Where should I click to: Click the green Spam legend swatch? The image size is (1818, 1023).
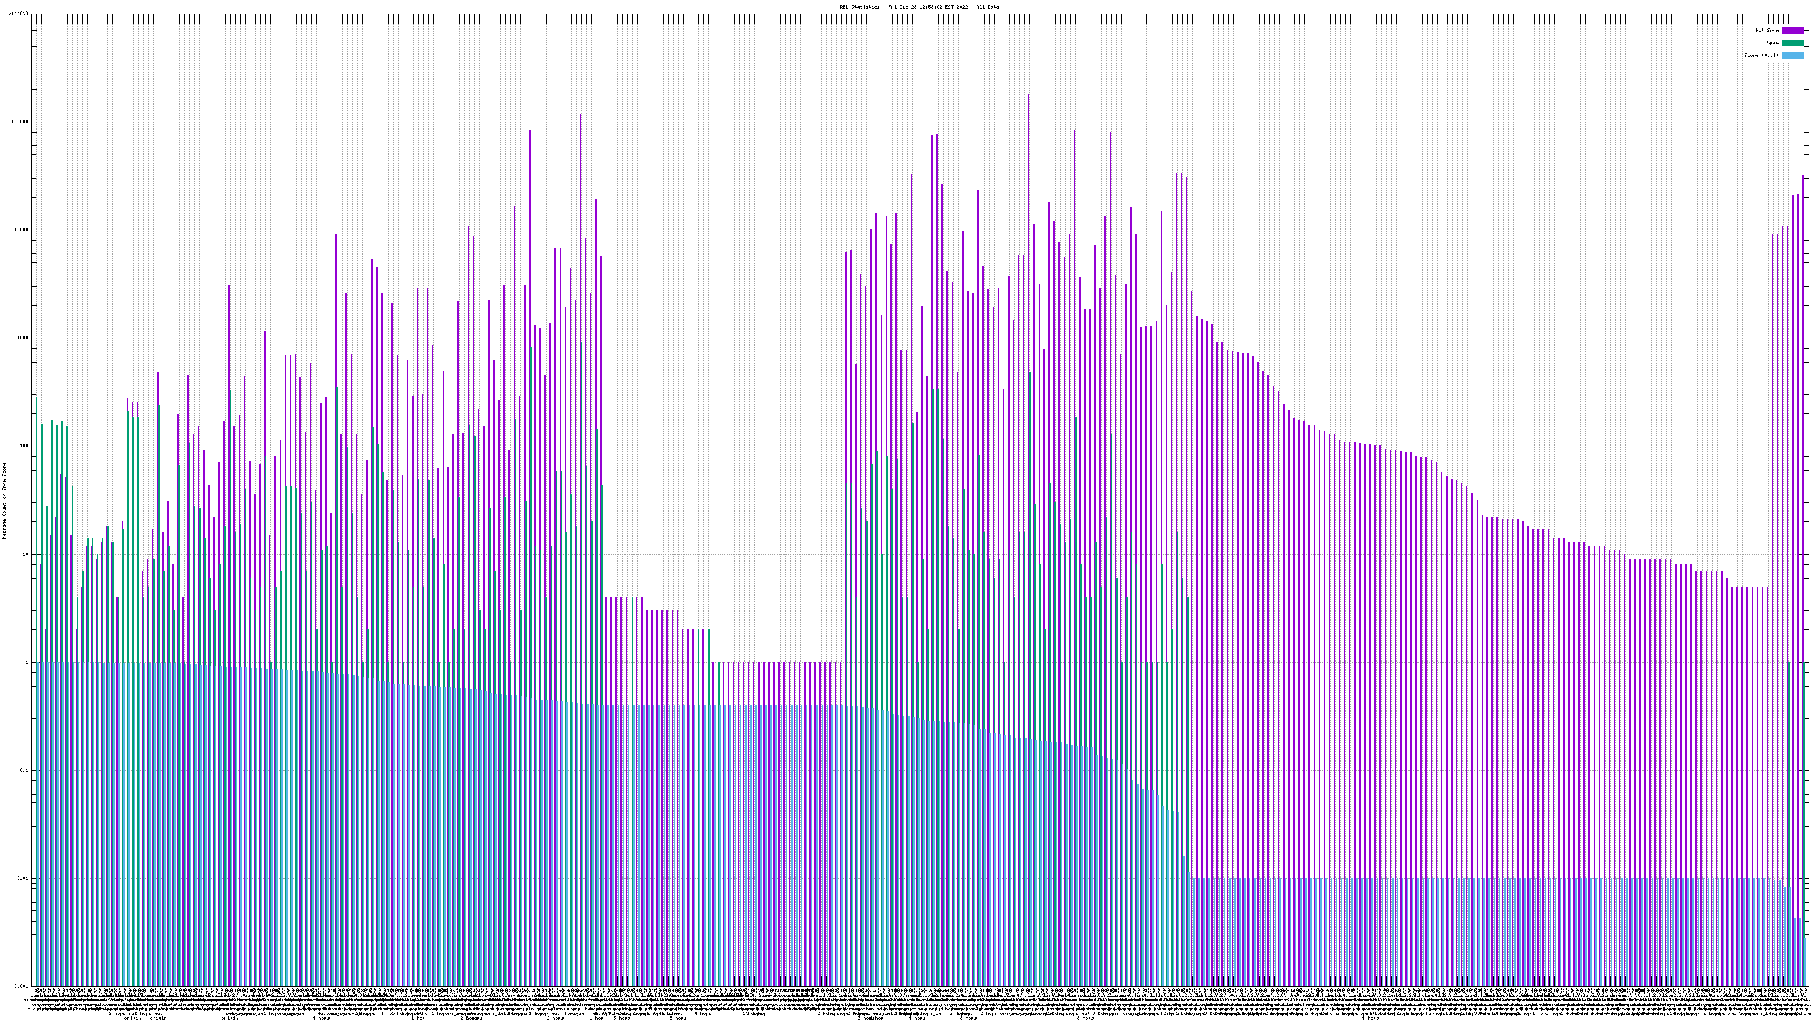click(1792, 43)
